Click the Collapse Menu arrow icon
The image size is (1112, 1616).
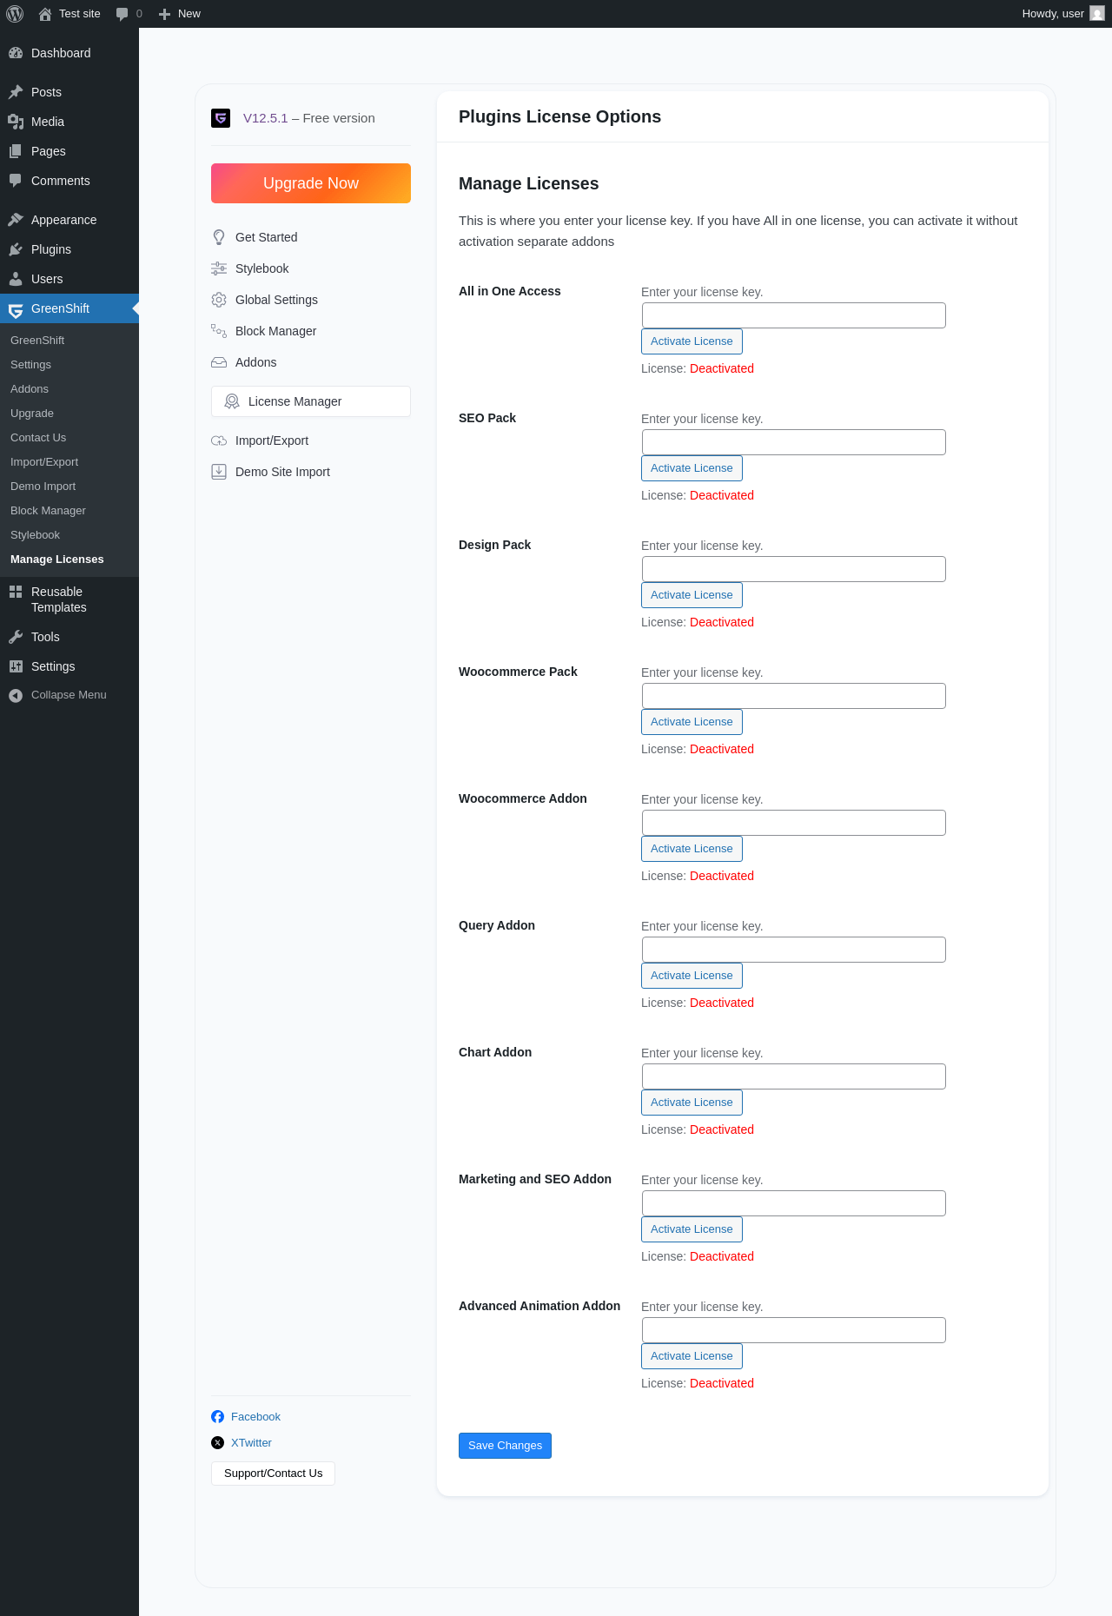16,695
